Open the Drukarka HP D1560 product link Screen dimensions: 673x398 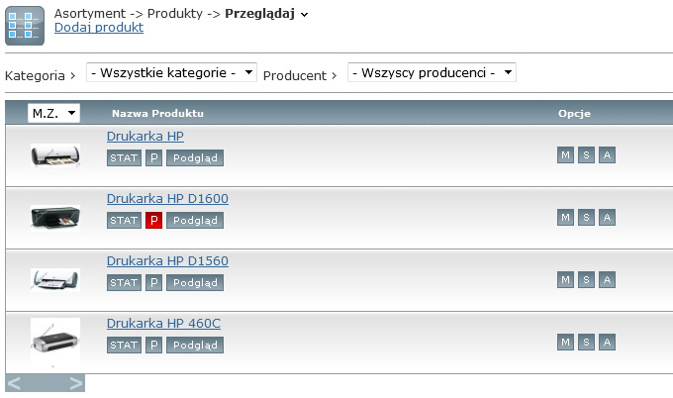tap(167, 261)
